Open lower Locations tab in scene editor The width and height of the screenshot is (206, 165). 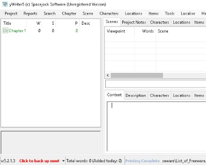(182, 95)
